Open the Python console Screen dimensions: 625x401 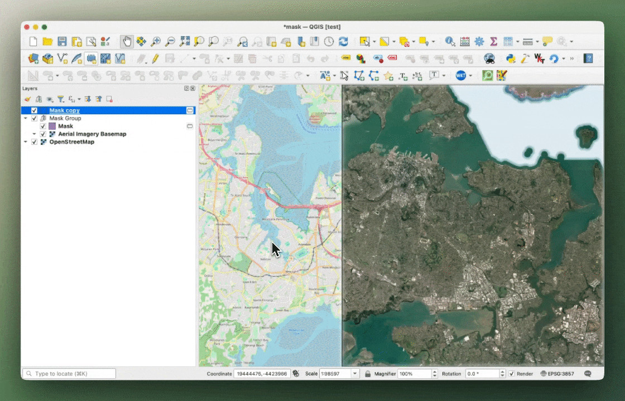(511, 58)
